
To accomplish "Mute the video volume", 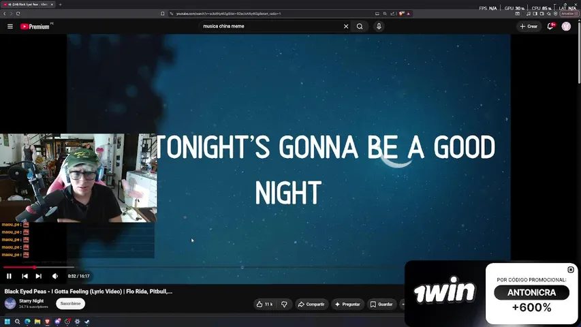I will 55,276.
